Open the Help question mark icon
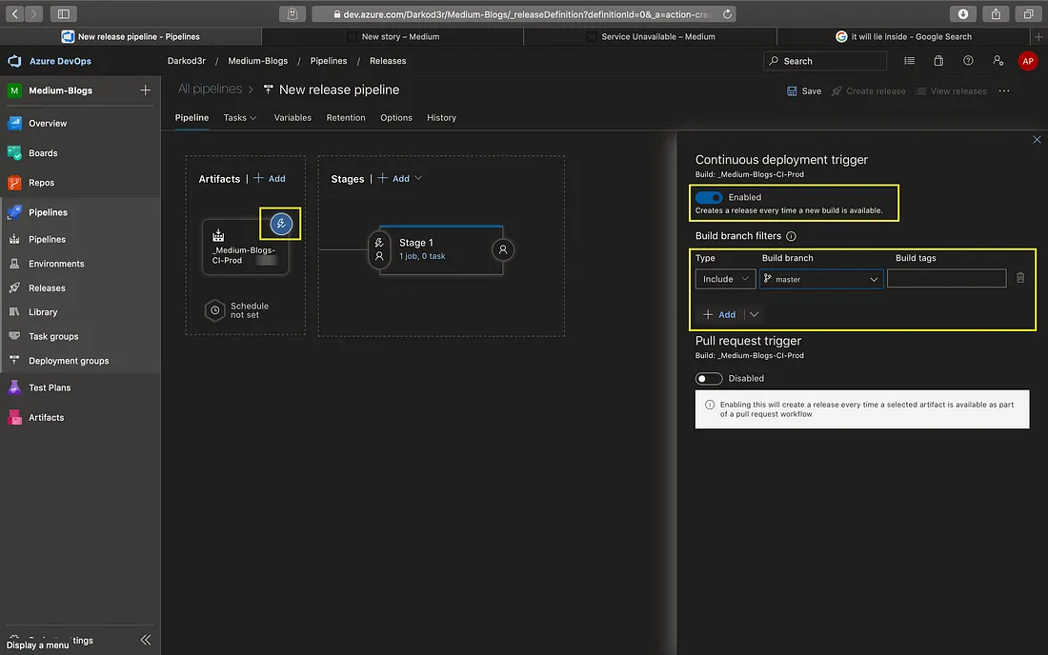Viewport: 1048px width, 655px height. click(968, 61)
